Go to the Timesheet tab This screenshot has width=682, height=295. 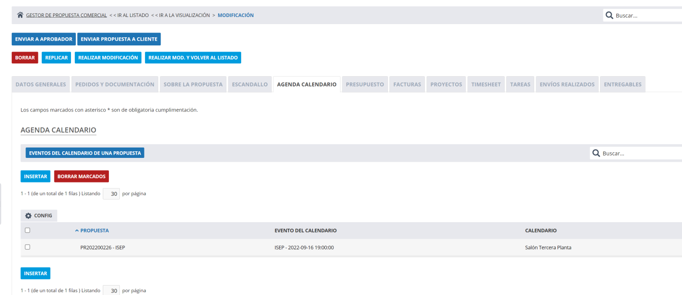[486, 84]
